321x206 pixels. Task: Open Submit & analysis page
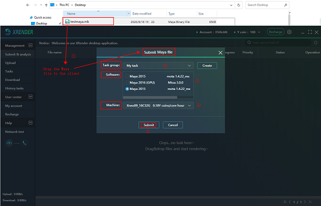[x=18, y=54]
